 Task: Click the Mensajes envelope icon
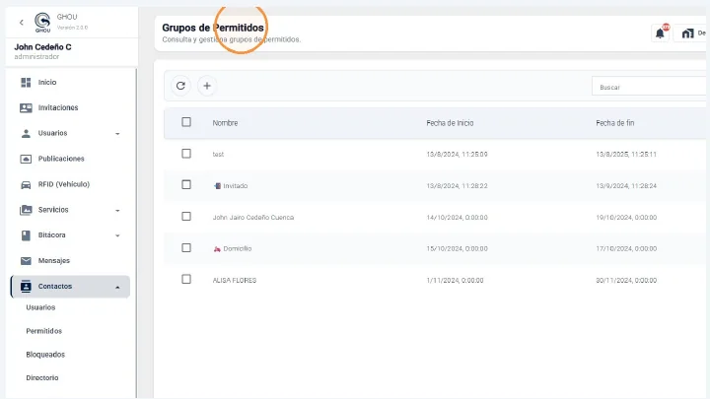tap(26, 261)
